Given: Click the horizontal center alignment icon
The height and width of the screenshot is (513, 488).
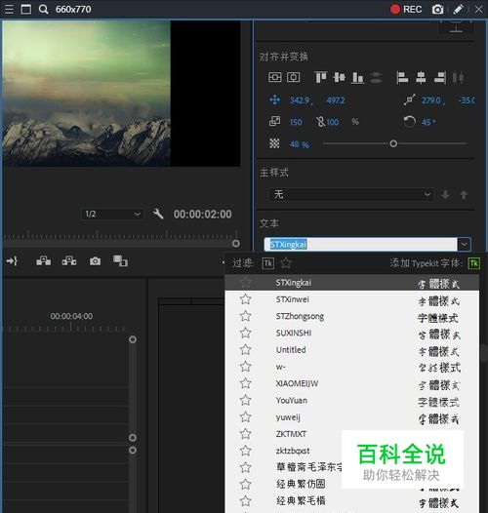Looking at the screenshot, I should pos(421,78).
